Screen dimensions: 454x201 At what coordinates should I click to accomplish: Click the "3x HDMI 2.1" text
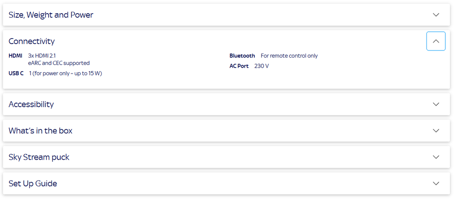[42, 56]
